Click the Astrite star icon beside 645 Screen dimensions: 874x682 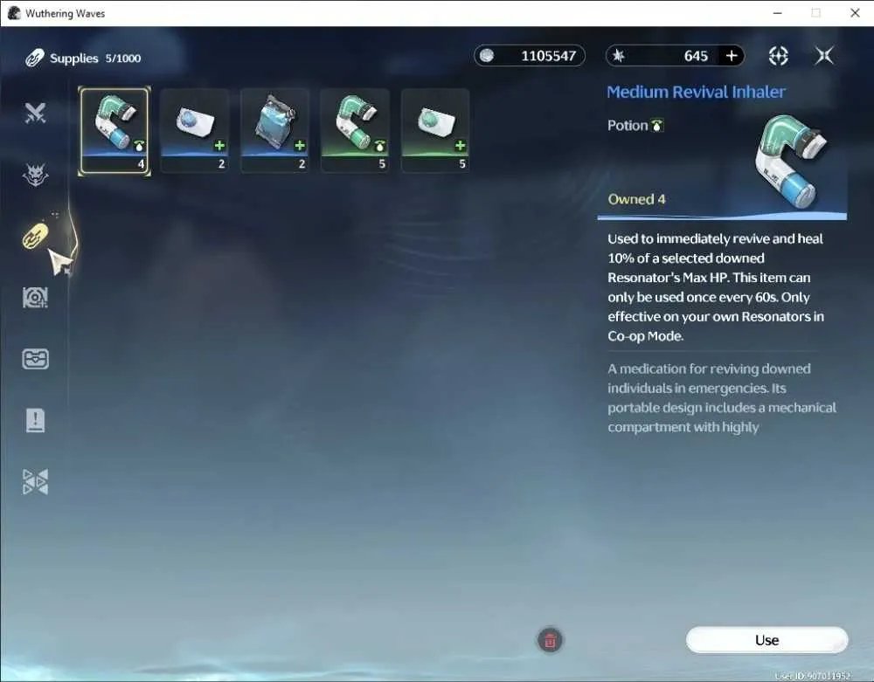(619, 56)
